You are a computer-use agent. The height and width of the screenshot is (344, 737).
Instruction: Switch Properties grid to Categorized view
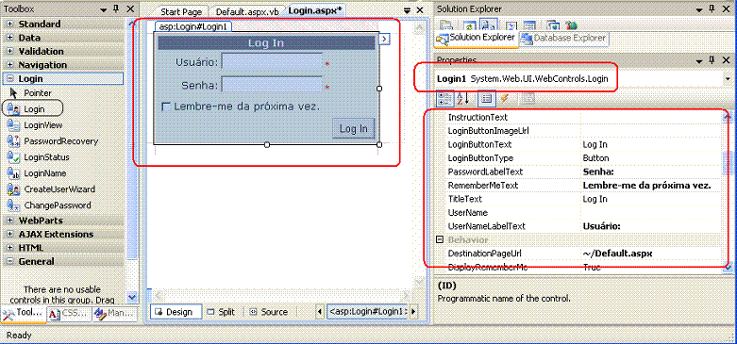(445, 99)
